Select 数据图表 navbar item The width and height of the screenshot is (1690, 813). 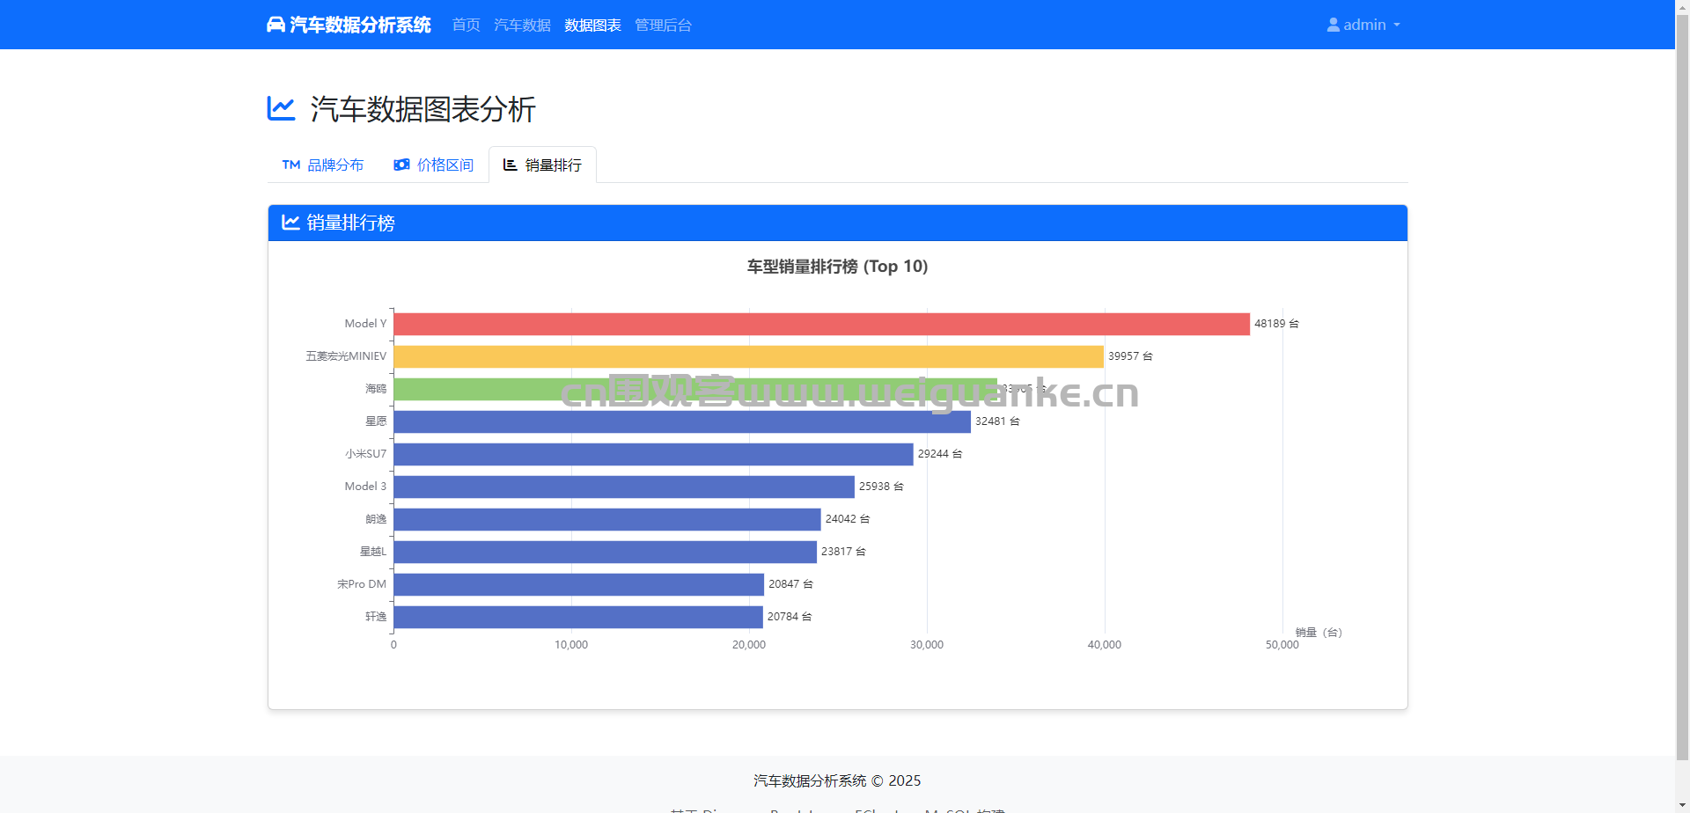(x=592, y=25)
